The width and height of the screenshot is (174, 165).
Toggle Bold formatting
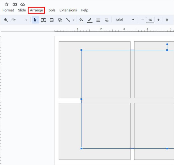167,20
